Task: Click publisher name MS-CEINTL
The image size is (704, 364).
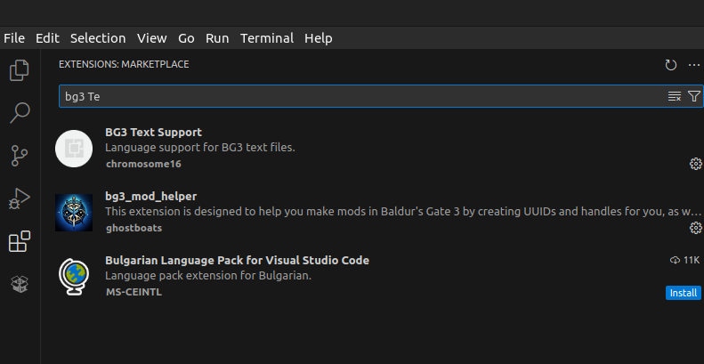Action: pos(134,292)
